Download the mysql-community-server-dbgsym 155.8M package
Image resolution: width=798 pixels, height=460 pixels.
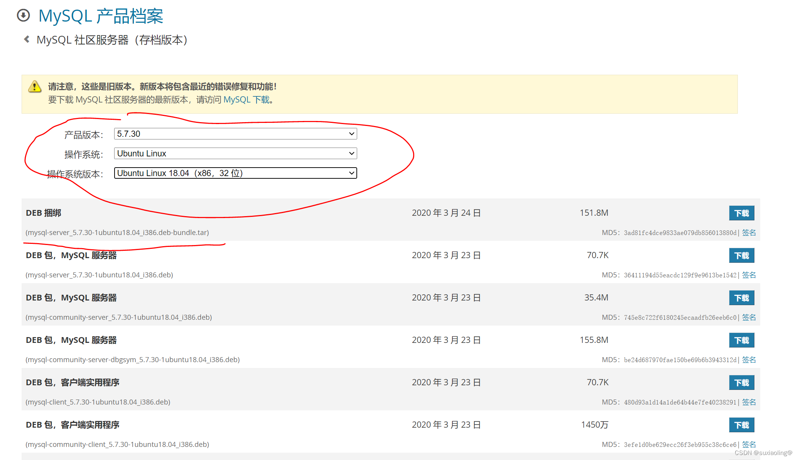741,340
